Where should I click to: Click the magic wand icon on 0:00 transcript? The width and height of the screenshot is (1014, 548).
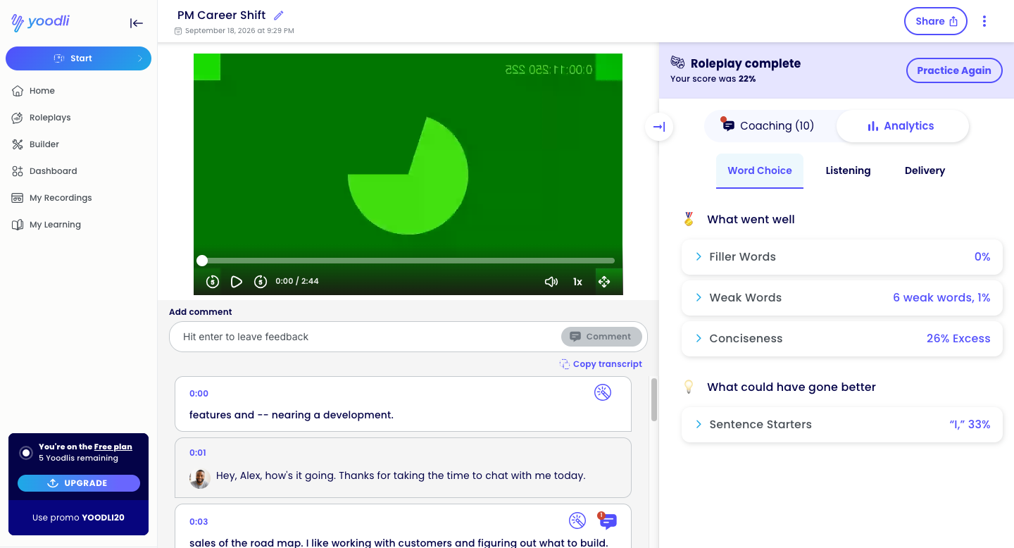[603, 392]
